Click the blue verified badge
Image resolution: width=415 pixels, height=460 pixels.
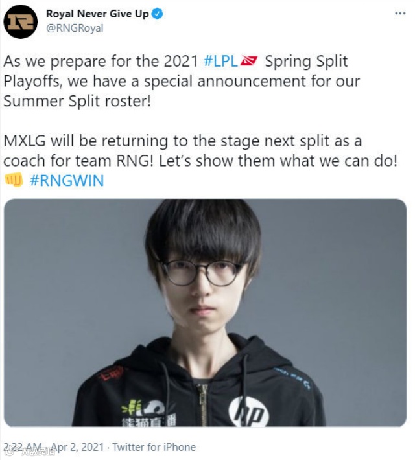tap(158, 14)
